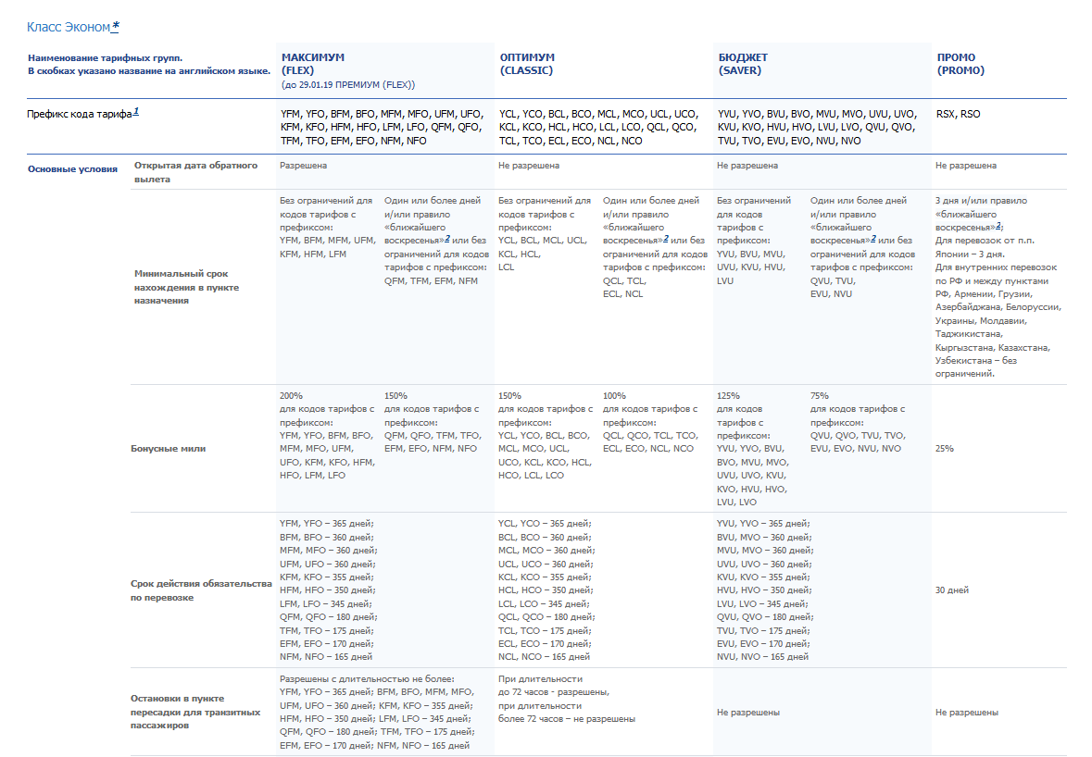This screenshot has width=1092, height=757.
Task: Open footnote 2 in БЮДЖЕТ minimum stay cell
Action: 872,238
